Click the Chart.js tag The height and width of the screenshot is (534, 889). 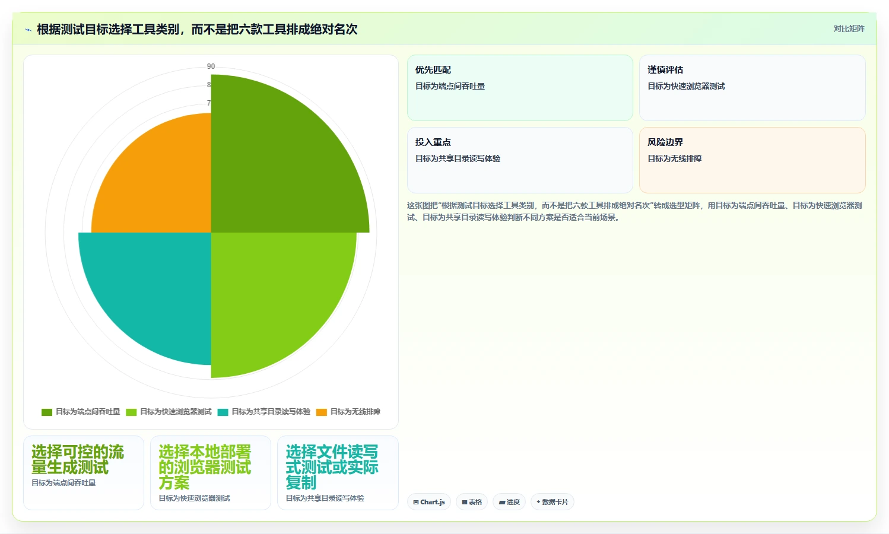pyautogui.click(x=429, y=502)
